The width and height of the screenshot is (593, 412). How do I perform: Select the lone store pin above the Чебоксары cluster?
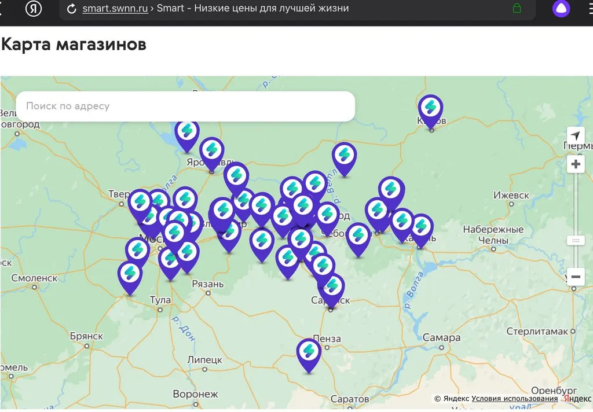pos(344,156)
